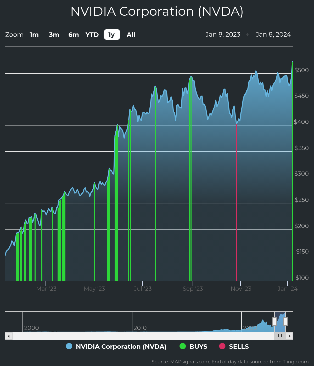Click the $350 price axis label
The image size is (314, 366).
click(302, 148)
